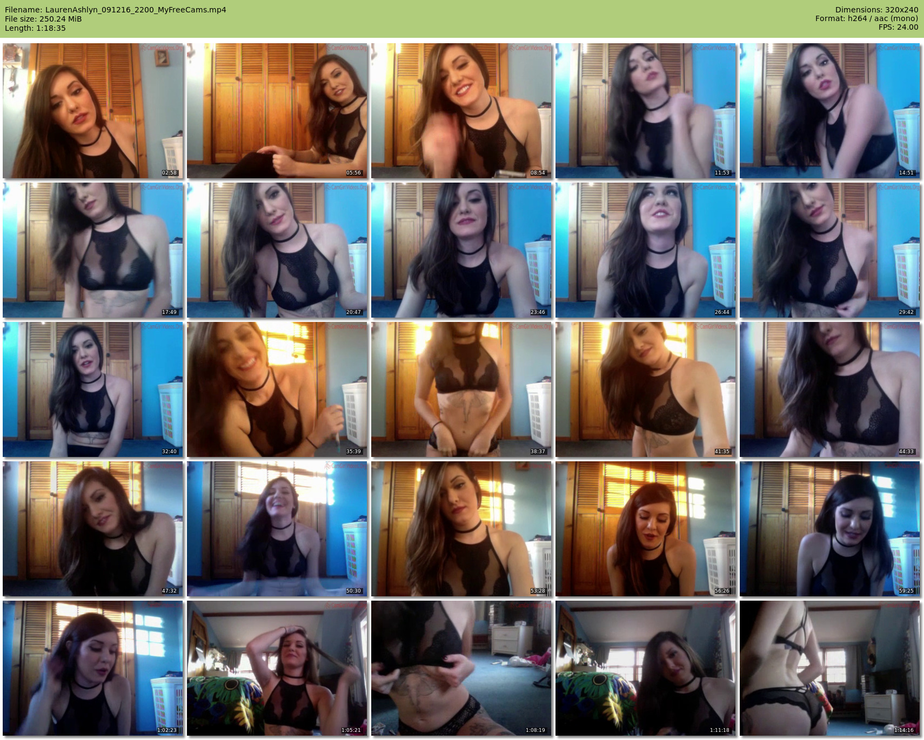Open the frame marked 53:28
The width and height of the screenshot is (924, 740).
[461, 529]
